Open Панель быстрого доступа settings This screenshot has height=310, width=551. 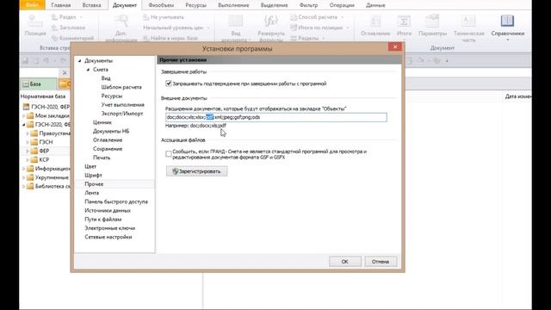click(116, 201)
